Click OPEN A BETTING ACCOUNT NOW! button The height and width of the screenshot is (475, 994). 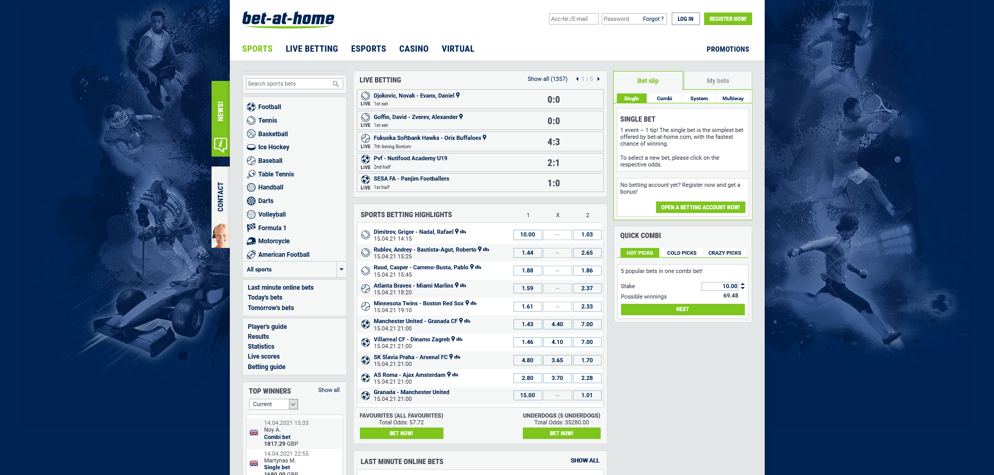click(x=700, y=208)
